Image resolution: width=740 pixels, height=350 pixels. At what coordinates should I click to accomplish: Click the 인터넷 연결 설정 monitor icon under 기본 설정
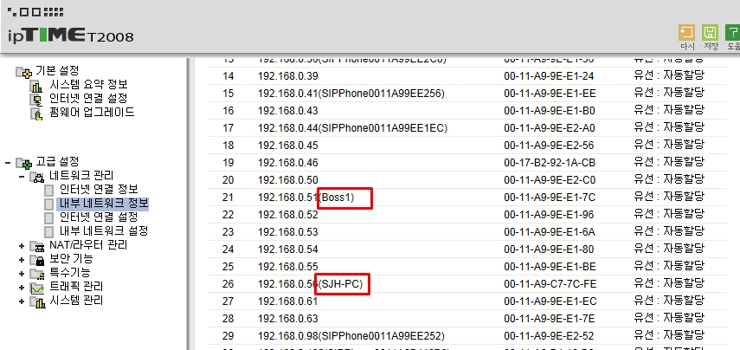[x=36, y=100]
